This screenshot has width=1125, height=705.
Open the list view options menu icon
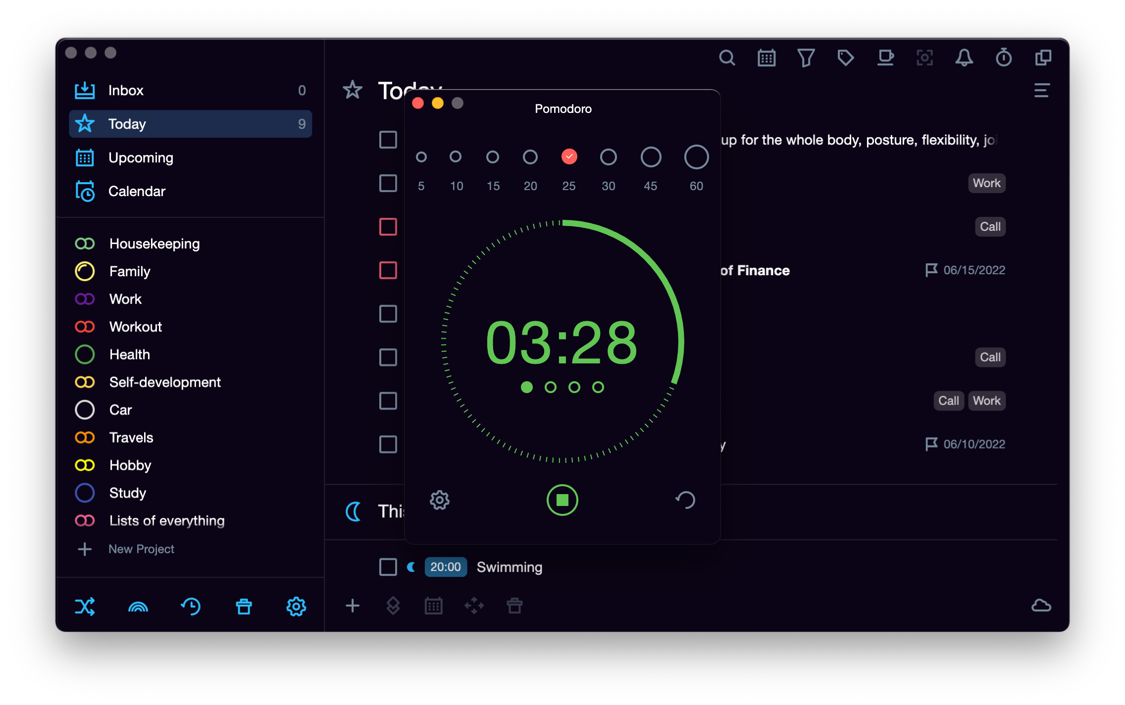pyautogui.click(x=1042, y=90)
